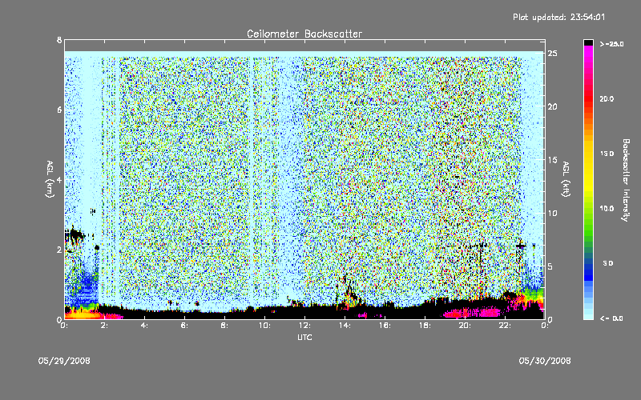Click the "20.0" colorbar label

[x=607, y=98]
